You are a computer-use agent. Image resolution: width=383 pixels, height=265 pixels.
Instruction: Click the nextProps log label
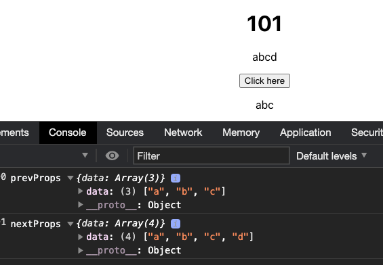click(x=36, y=224)
